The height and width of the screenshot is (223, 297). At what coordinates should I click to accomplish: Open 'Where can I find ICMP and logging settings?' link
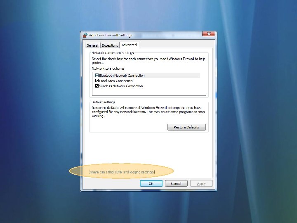coord(122,172)
